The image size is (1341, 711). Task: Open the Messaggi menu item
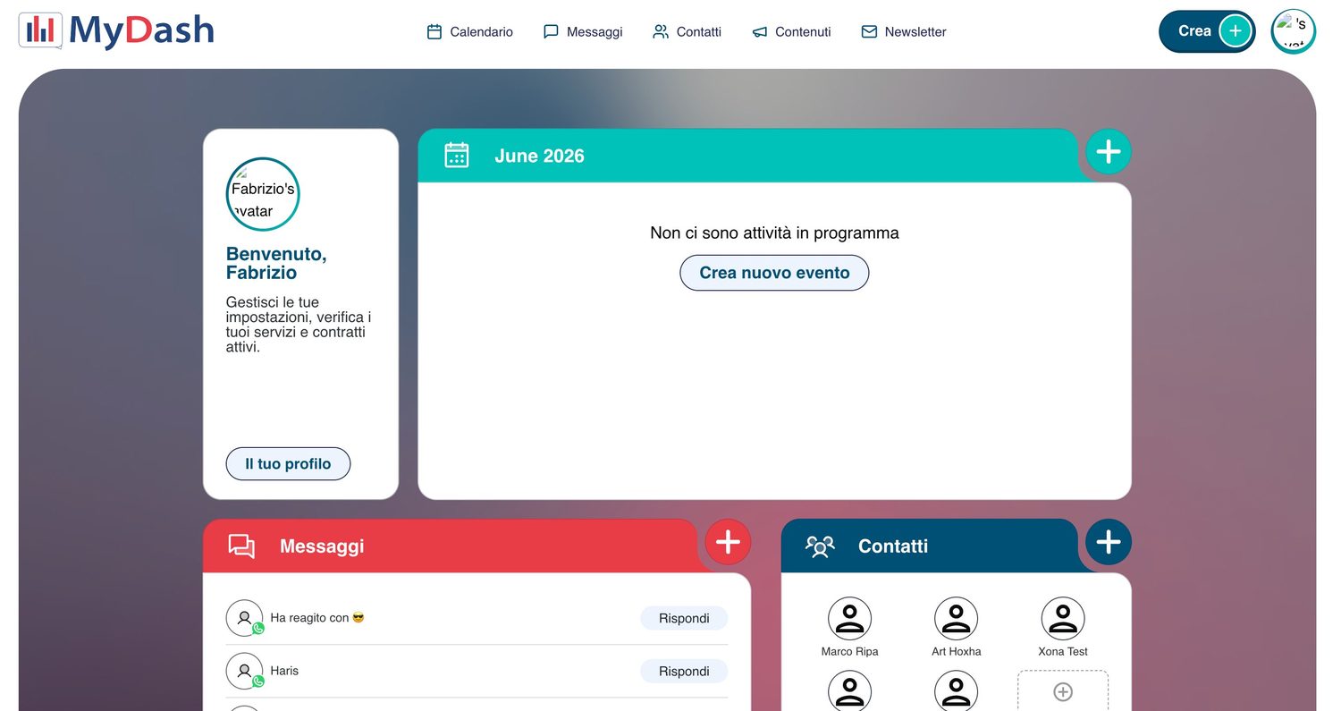(x=583, y=31)
